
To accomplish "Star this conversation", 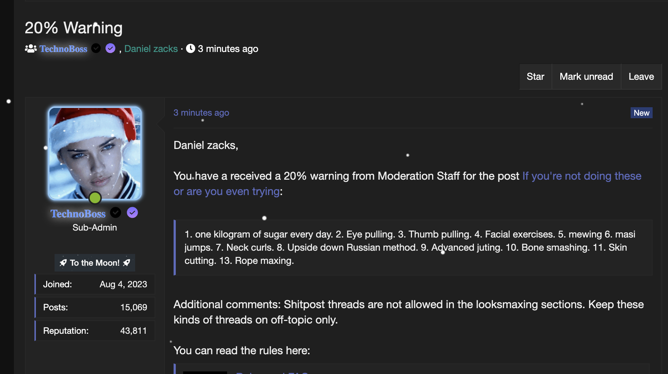I will click(x=535, y=76).
